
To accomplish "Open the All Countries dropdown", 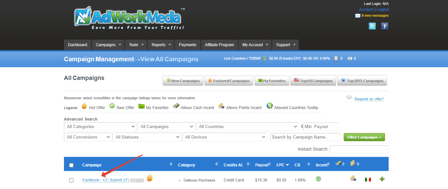I will pyautogui.click(x=247, y=126).
